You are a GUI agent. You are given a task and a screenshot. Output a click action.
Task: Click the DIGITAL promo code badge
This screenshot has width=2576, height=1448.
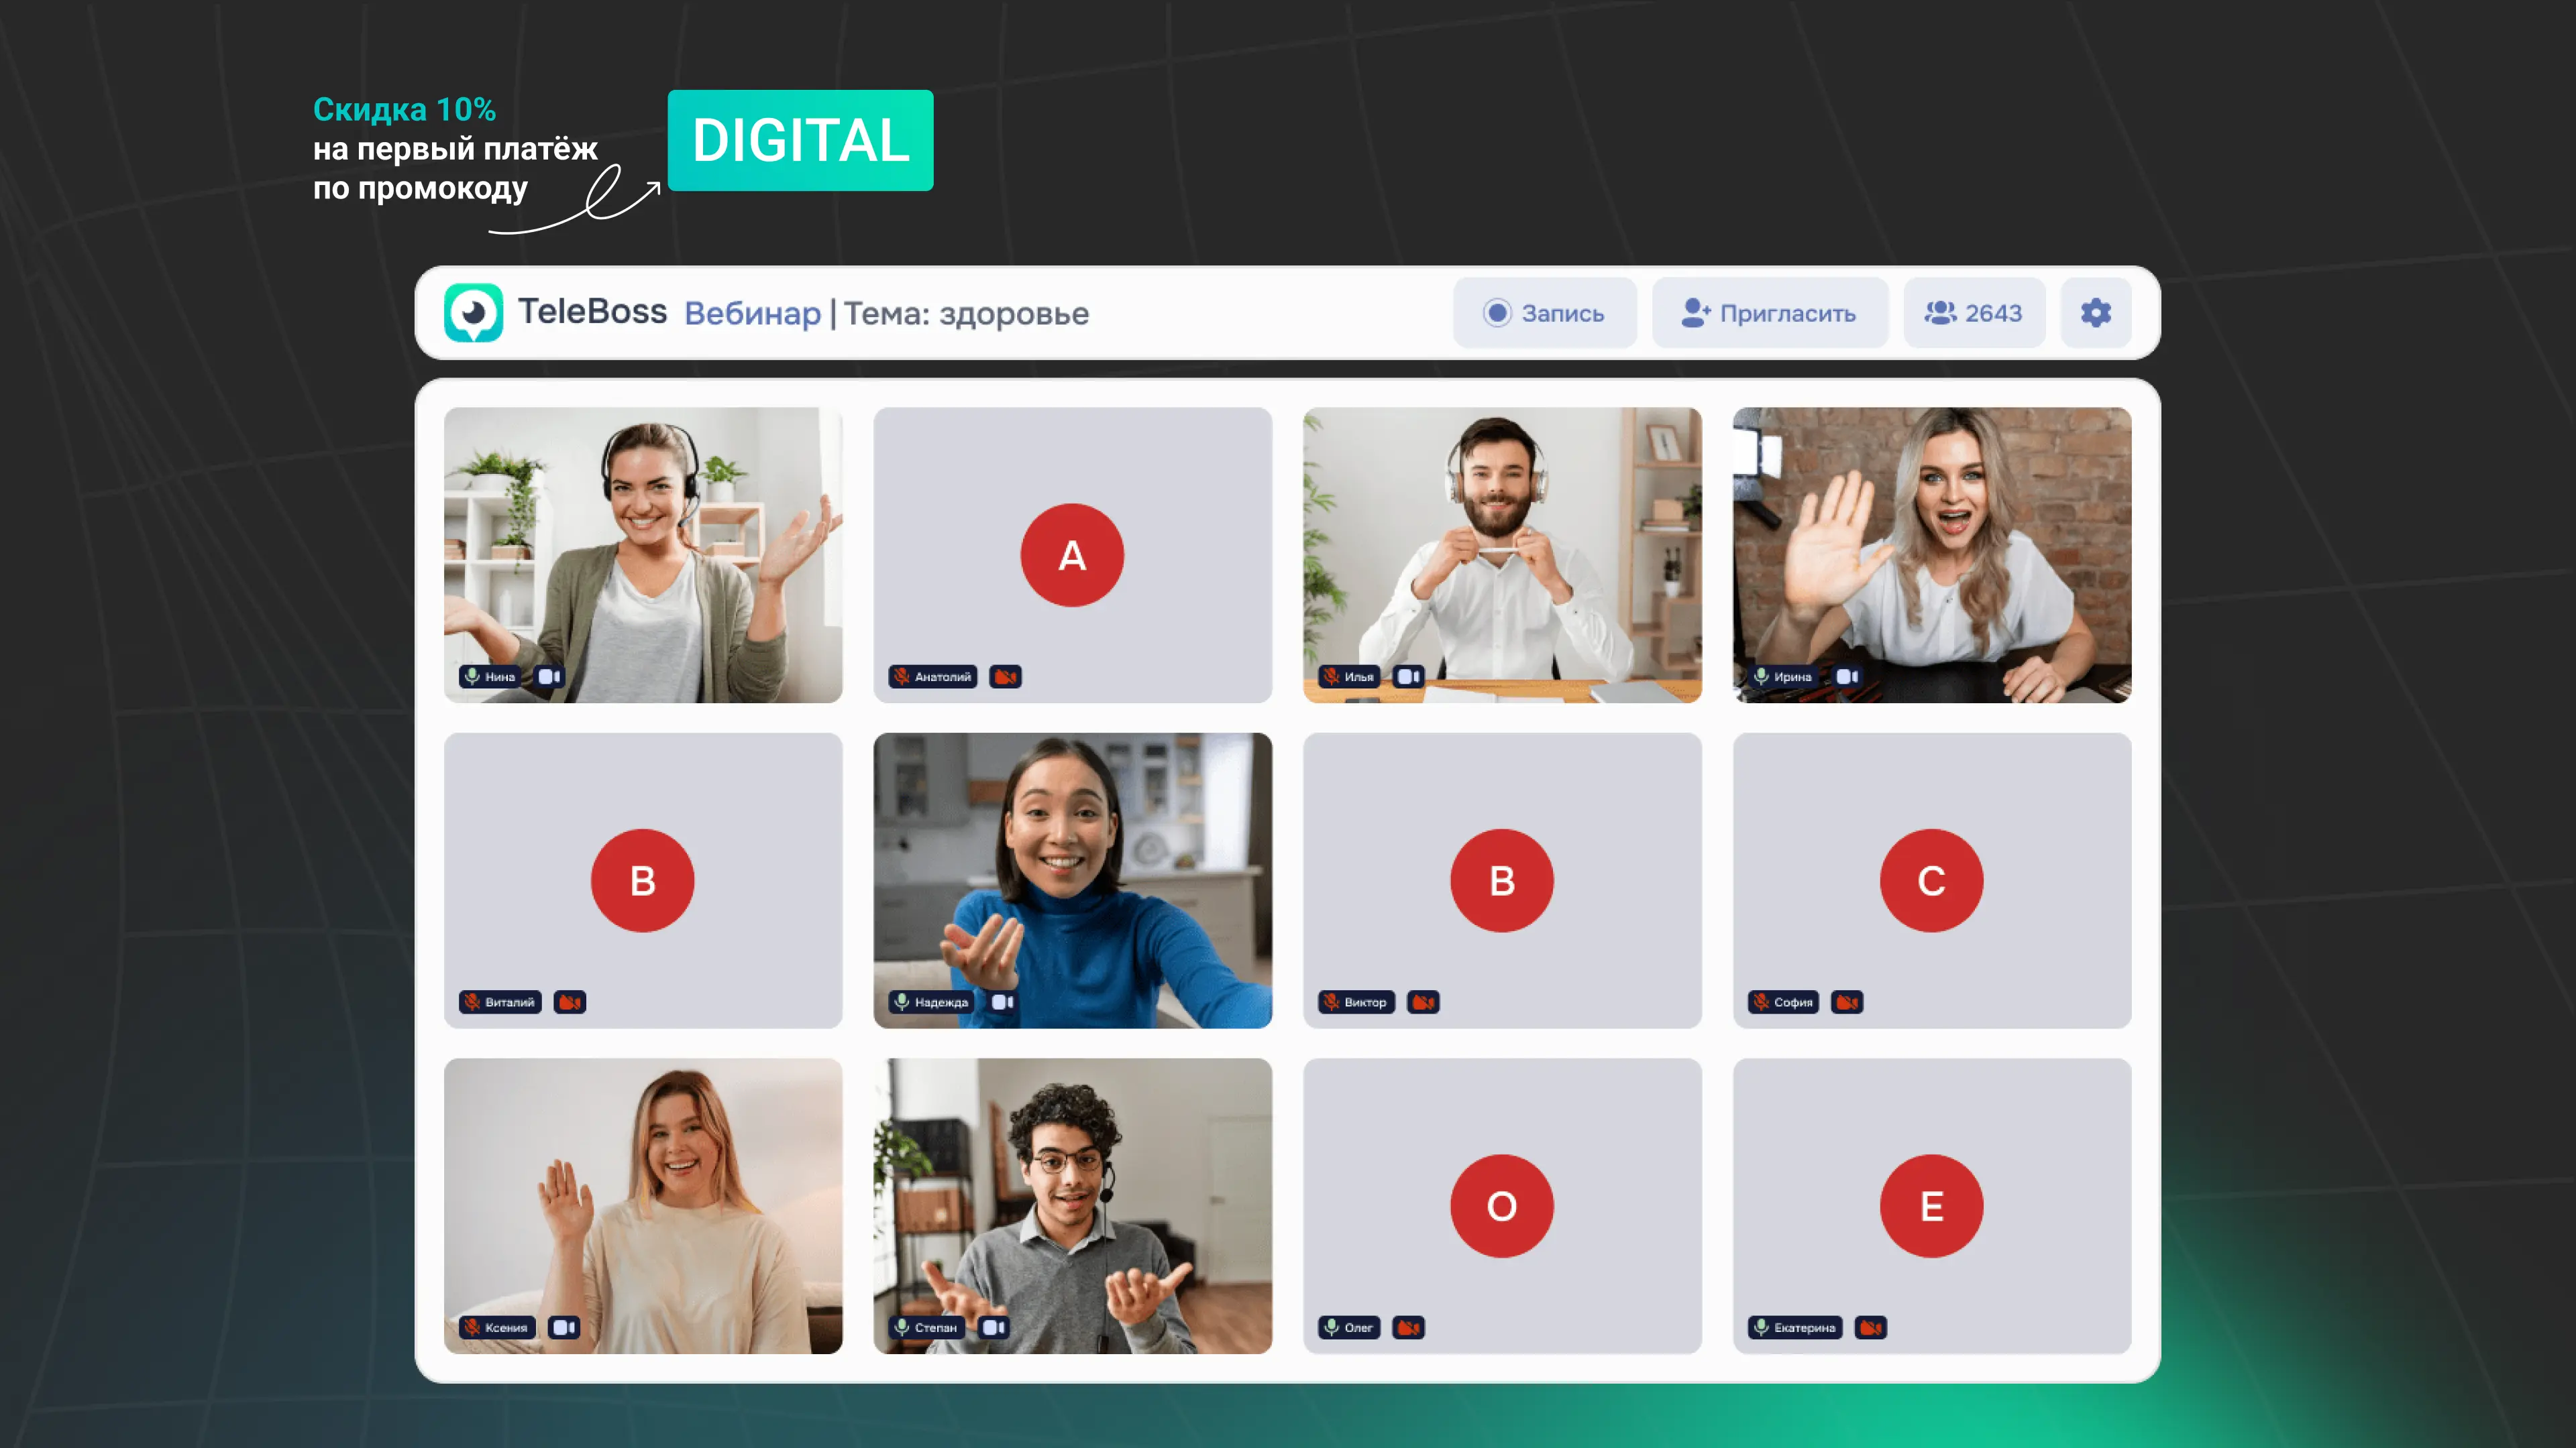point(800,140)
